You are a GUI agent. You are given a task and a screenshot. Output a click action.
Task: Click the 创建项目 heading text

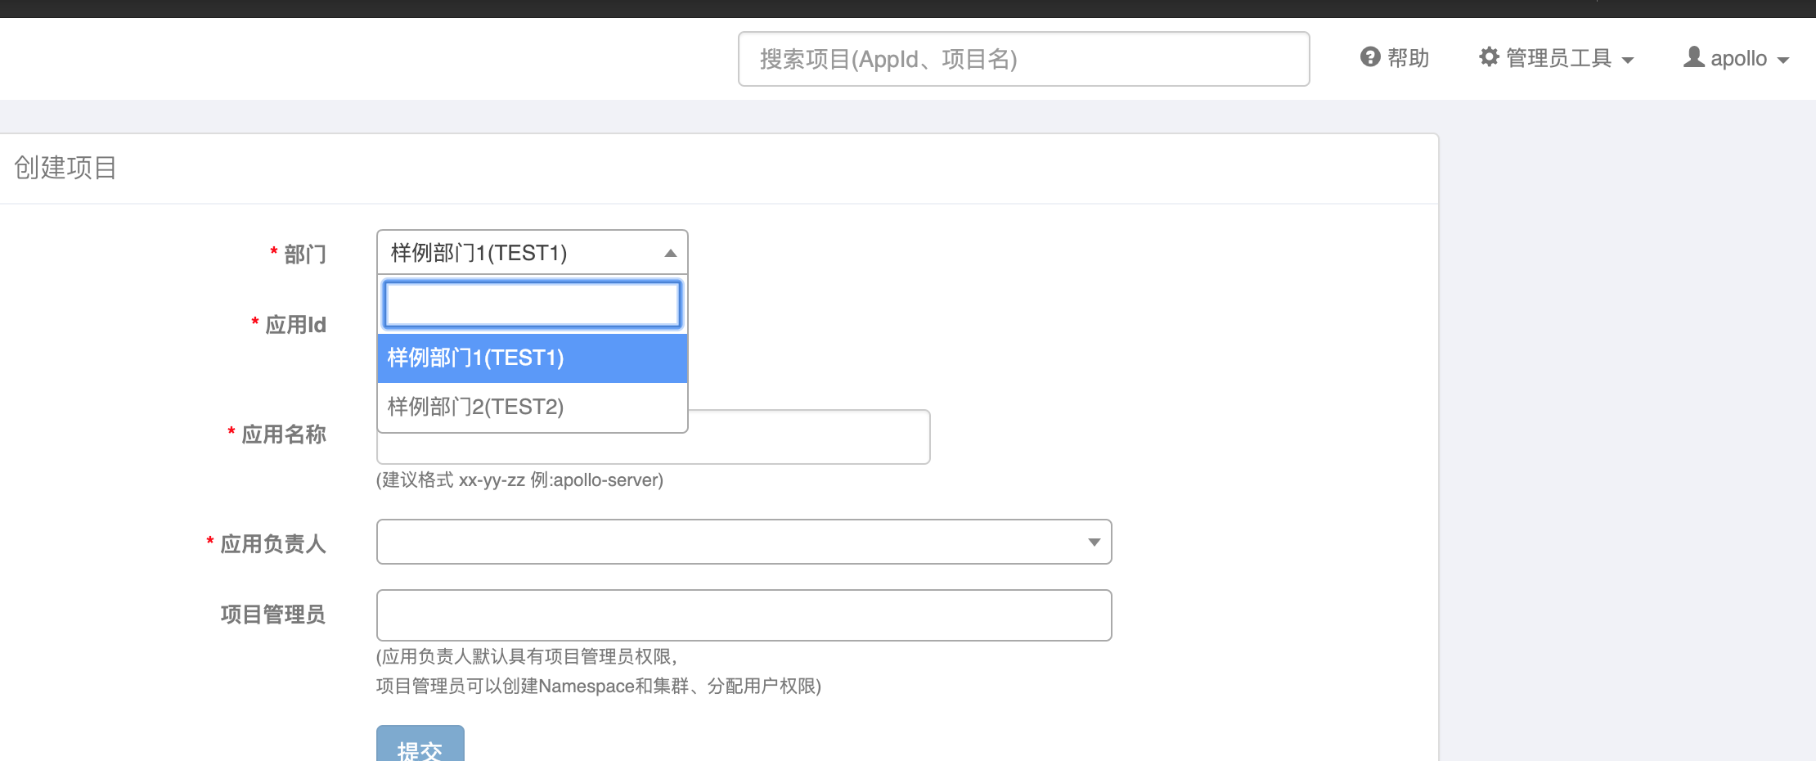click(65, 168)
